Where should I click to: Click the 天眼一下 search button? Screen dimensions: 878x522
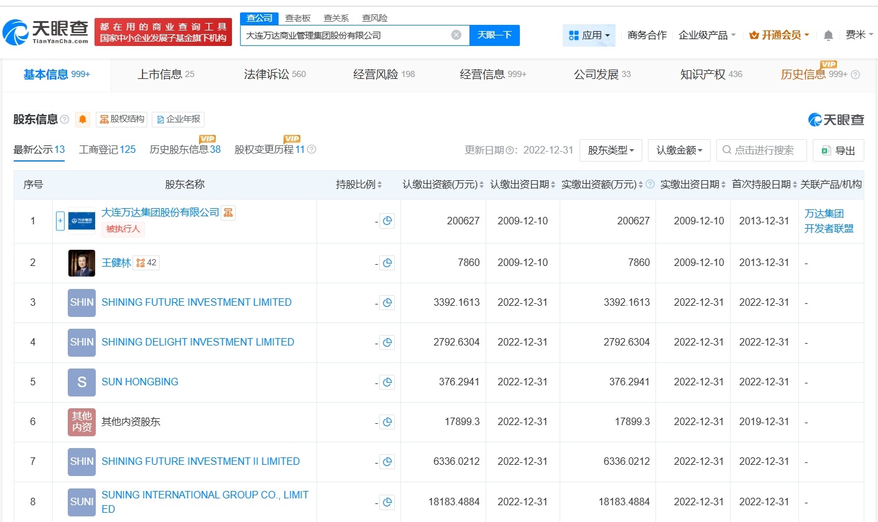[x=495, y=35]
